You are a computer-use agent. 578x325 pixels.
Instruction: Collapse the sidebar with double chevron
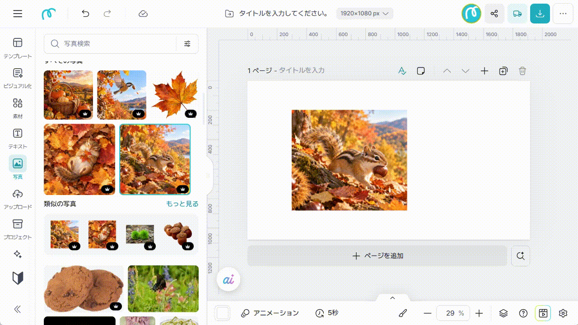click(x=18, y=309)
